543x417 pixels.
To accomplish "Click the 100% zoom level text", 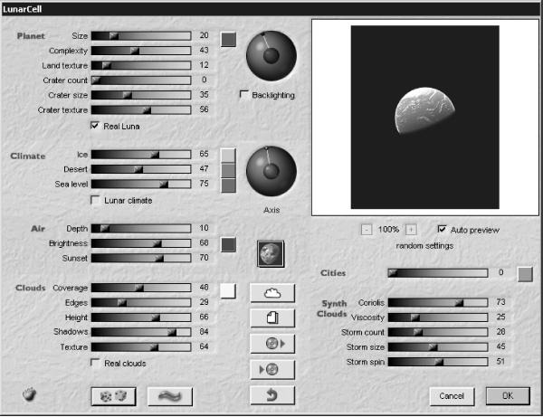I will tap(388, 230).
